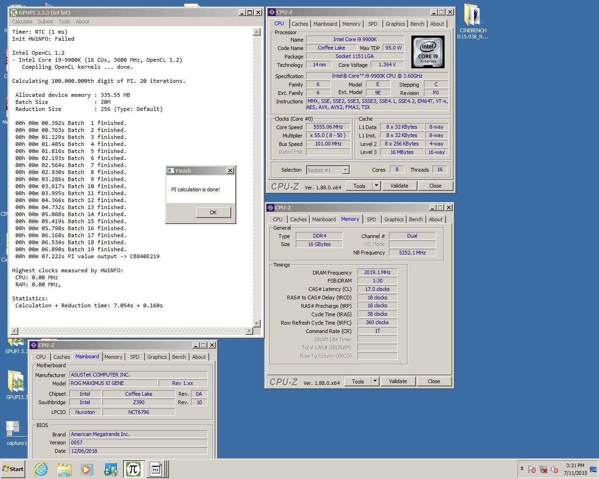Open the Tools menu in GPUPI

point(65,22)
